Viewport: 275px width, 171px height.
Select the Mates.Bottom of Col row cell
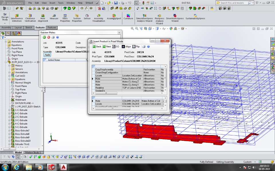click(132, 79)
